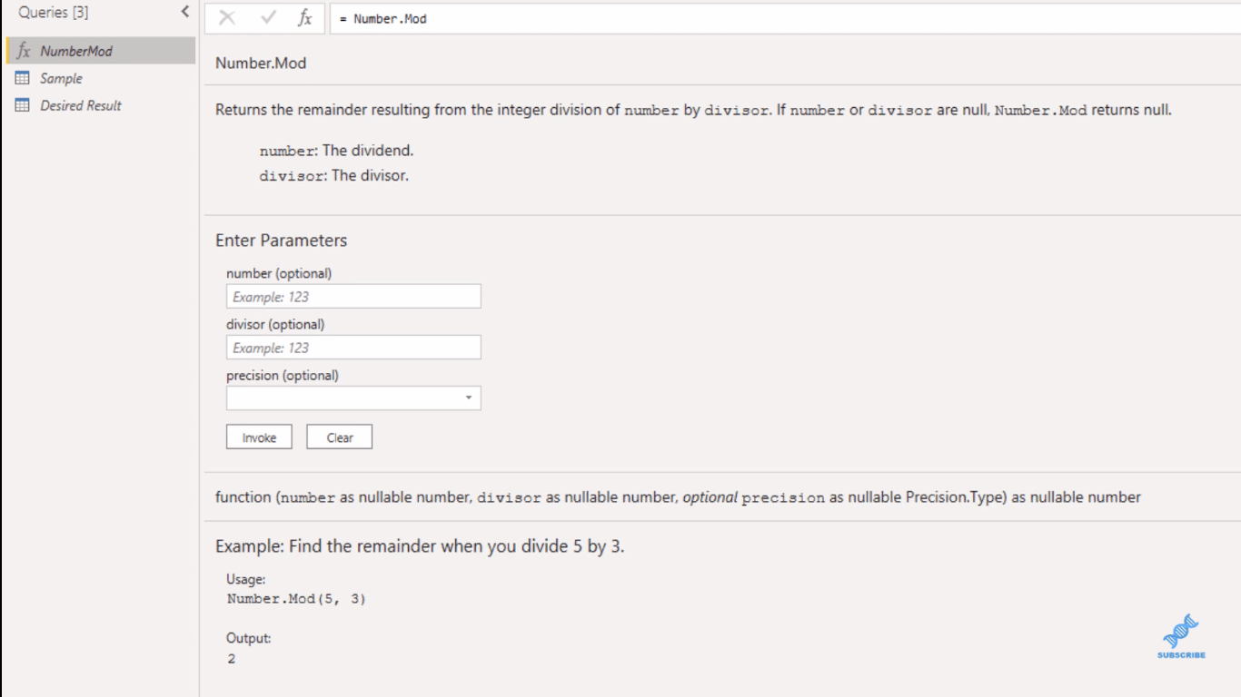
Task: Select the NumberMod function query
Action: [x=100, y=51]
